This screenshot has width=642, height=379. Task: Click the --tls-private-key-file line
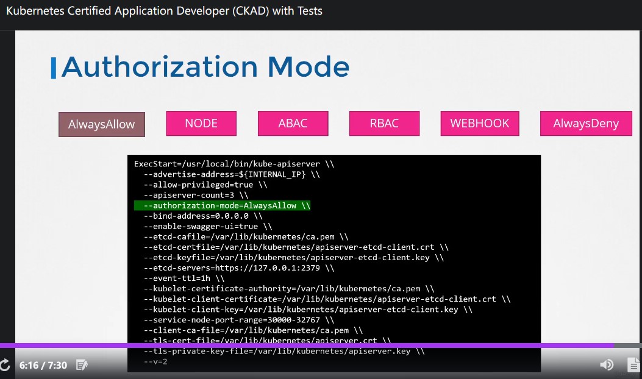pos(284,351)
